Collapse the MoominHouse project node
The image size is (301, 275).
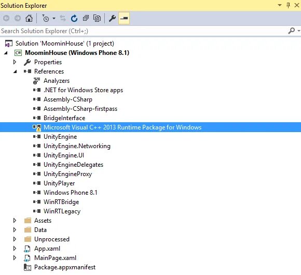tap(6, 53)
